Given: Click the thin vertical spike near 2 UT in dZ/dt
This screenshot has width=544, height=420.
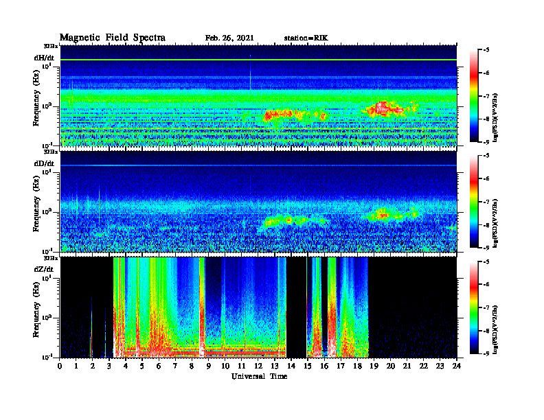Looking at the screenshot, I should 91,327.
